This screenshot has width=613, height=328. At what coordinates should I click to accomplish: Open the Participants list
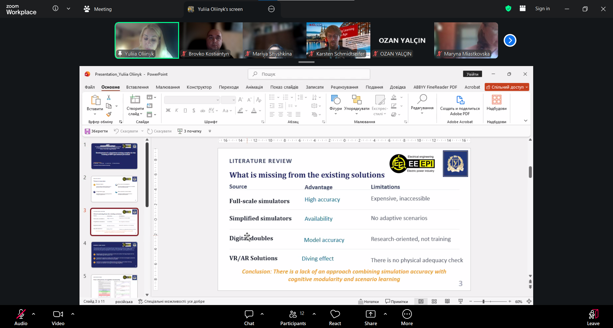pos(293,317)
